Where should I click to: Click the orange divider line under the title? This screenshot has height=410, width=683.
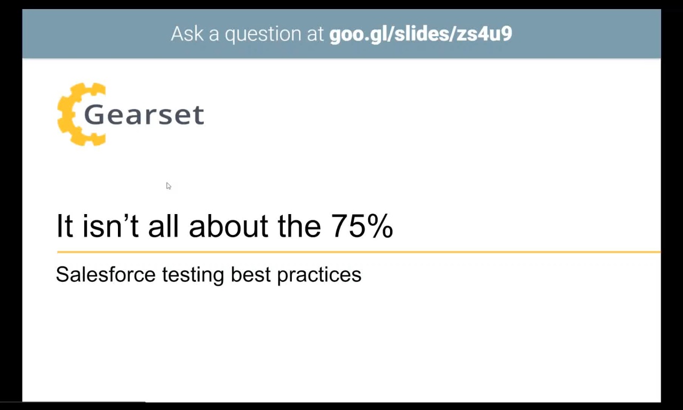pyautogui.click(x=359, y=251)
